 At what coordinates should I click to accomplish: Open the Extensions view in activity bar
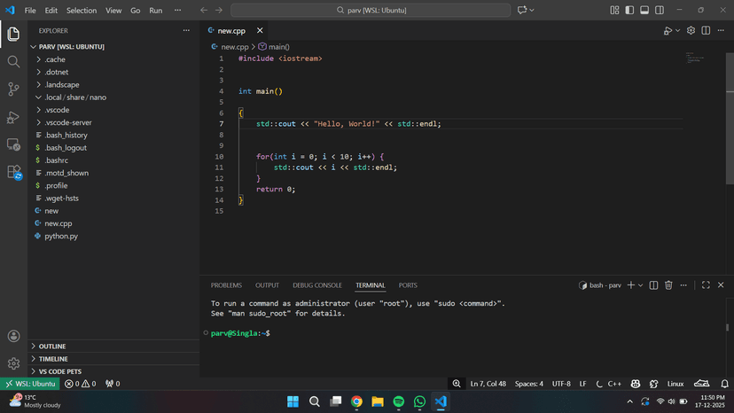point(13,171)
